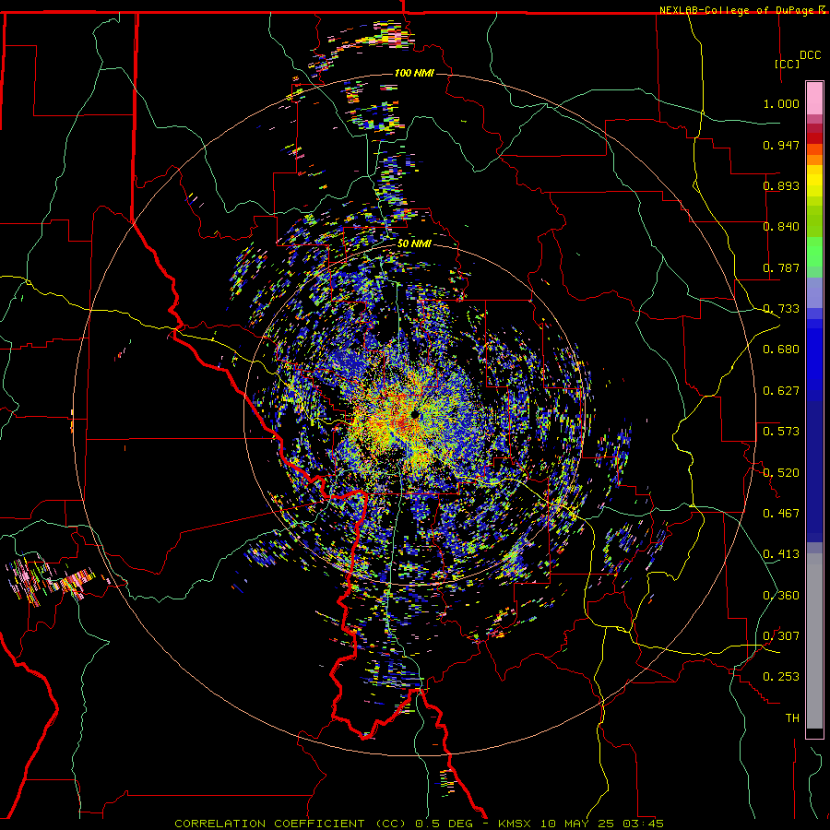Click the 0.947 scale value
The width and height of the screenshot is (830, 830).
[781, 145]
